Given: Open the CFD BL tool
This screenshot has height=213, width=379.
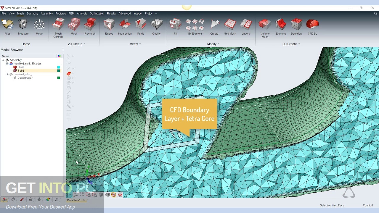Looking at the screenshot, I should point(312,27).
